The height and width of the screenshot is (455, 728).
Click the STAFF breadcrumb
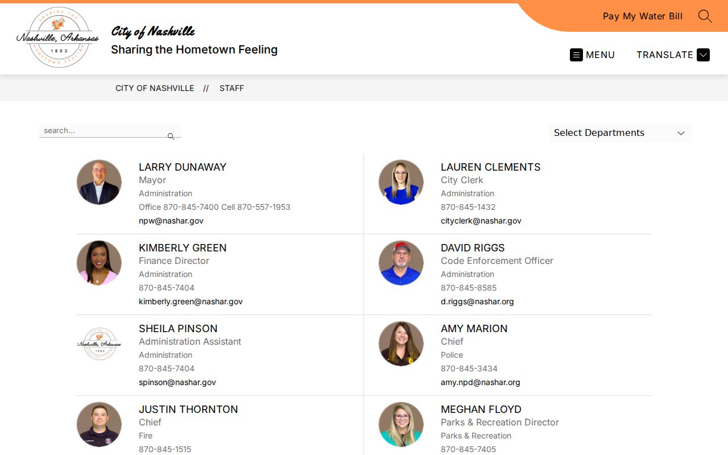point(231,88)
